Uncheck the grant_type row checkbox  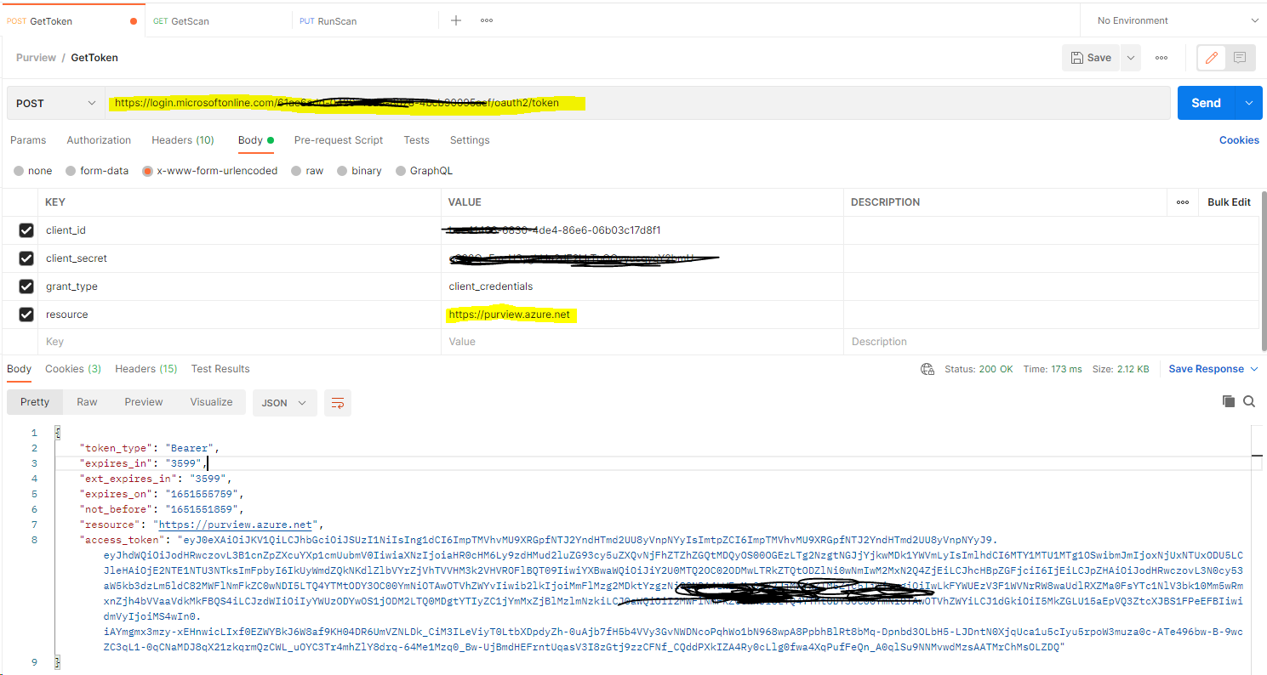(x=26, y=286)
